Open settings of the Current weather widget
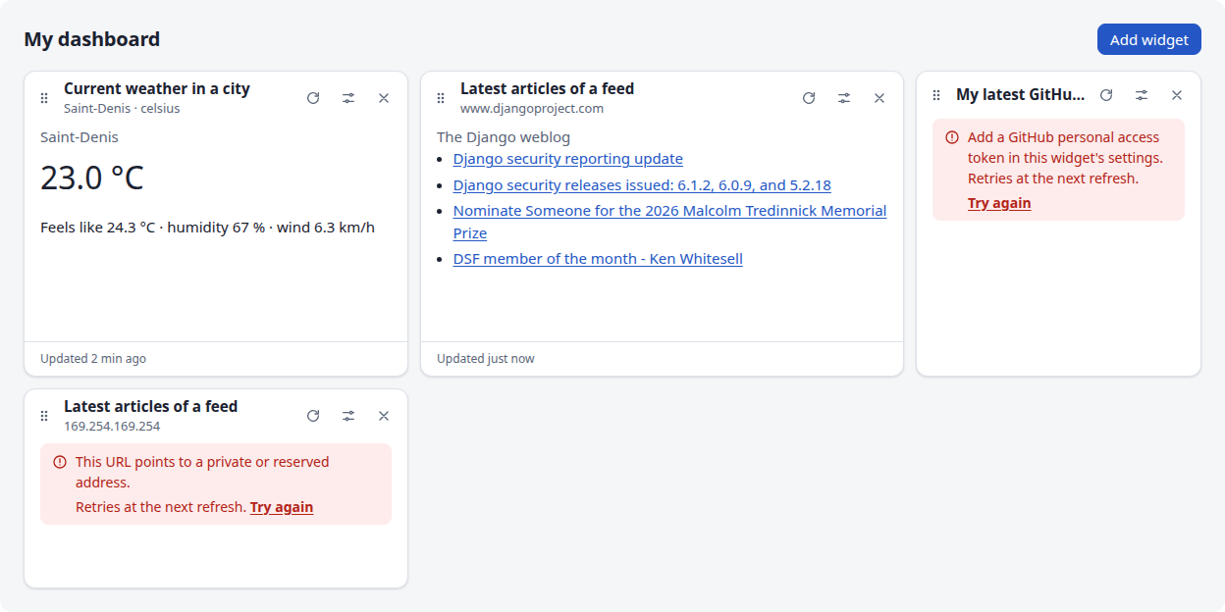Viewport: 1225px width, 612px height. (x=348, y=98)
